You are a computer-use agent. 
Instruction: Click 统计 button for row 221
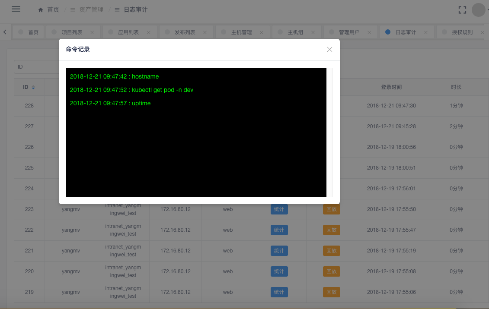[279, 251]
